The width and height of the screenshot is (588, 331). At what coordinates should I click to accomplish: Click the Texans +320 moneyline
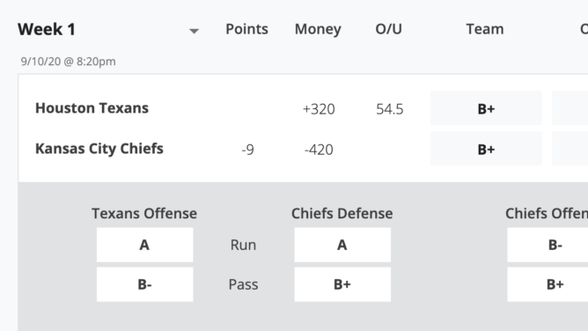[319, 109]
